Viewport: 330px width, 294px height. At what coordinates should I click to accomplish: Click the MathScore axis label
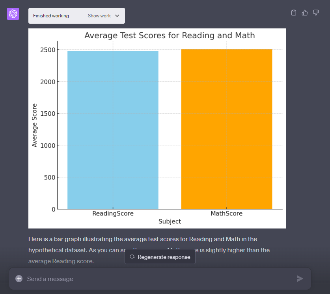coord(227,213)
